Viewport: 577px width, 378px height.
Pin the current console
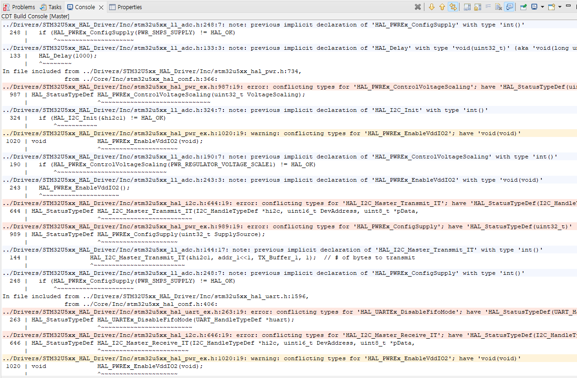(524, 7)
